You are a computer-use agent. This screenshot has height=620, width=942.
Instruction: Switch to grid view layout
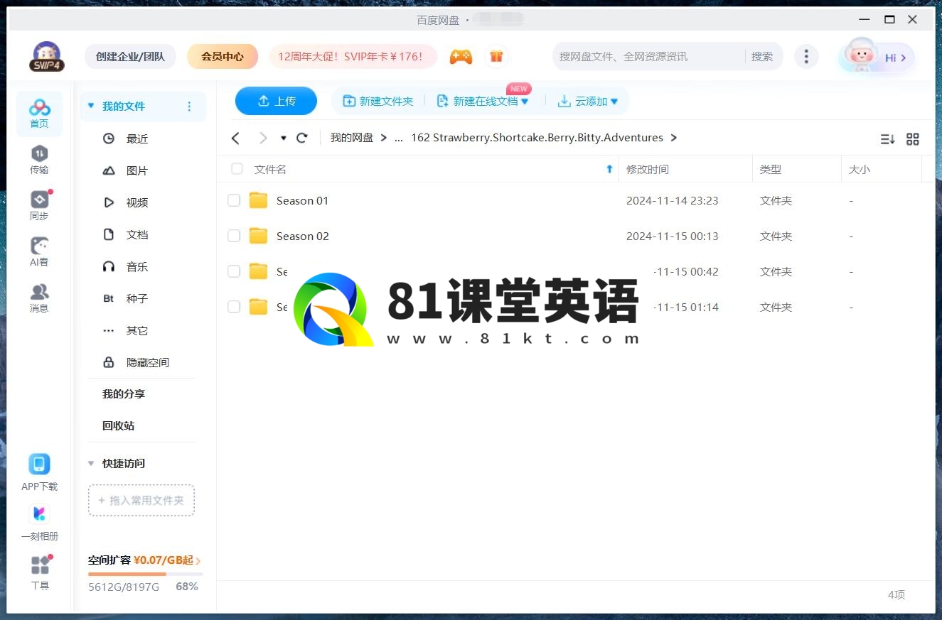click(x=913, y=139)
